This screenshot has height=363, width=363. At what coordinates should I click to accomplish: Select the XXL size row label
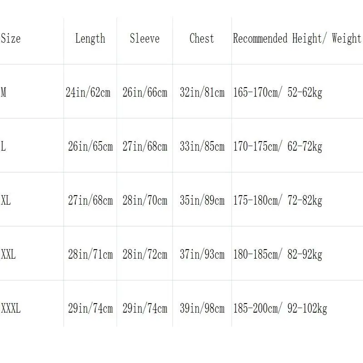(8, 254)
